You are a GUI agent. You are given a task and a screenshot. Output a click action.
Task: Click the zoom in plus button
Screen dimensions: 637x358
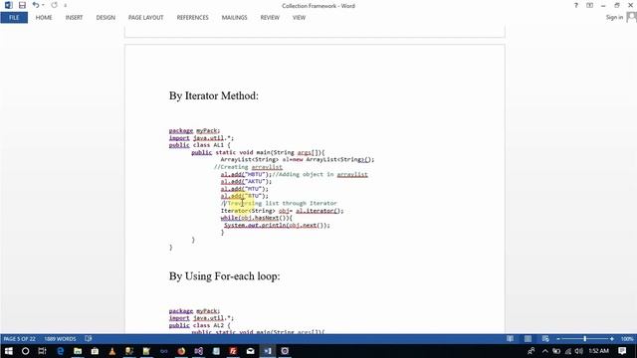612,339
